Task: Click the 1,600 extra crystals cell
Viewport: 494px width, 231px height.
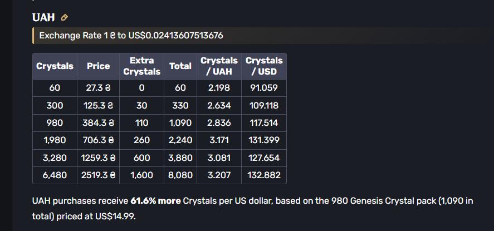Action: tap(141, 175)
